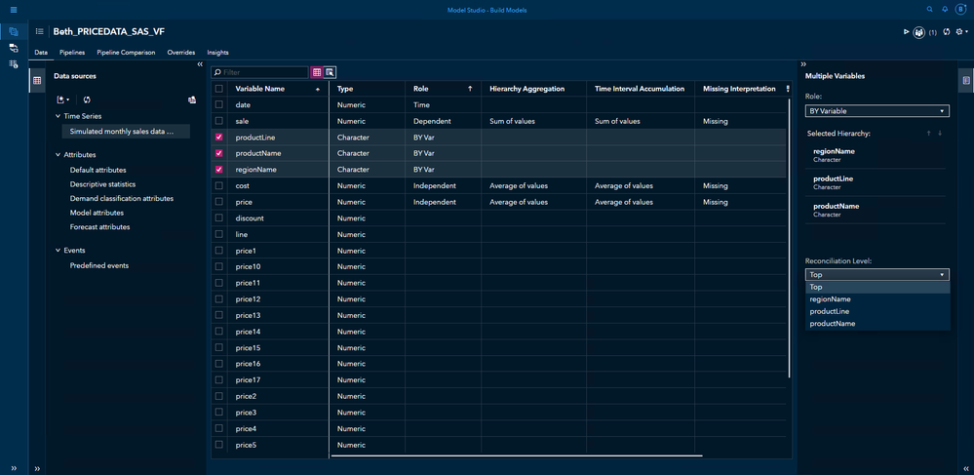Click the refresh icon in header toolbar
The width and height of the screenshot is (974, 475).
pyautogui.click(x=946, y=32)
